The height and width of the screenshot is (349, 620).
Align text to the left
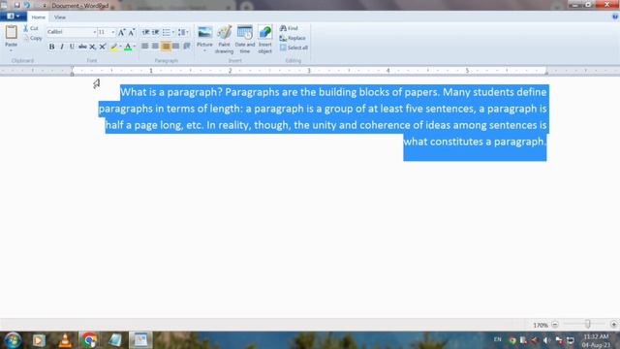click(145, 47)
